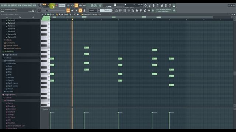Open the global snap selector dropdown
Screen dimensions: 236x132
[x=93, y=11]
